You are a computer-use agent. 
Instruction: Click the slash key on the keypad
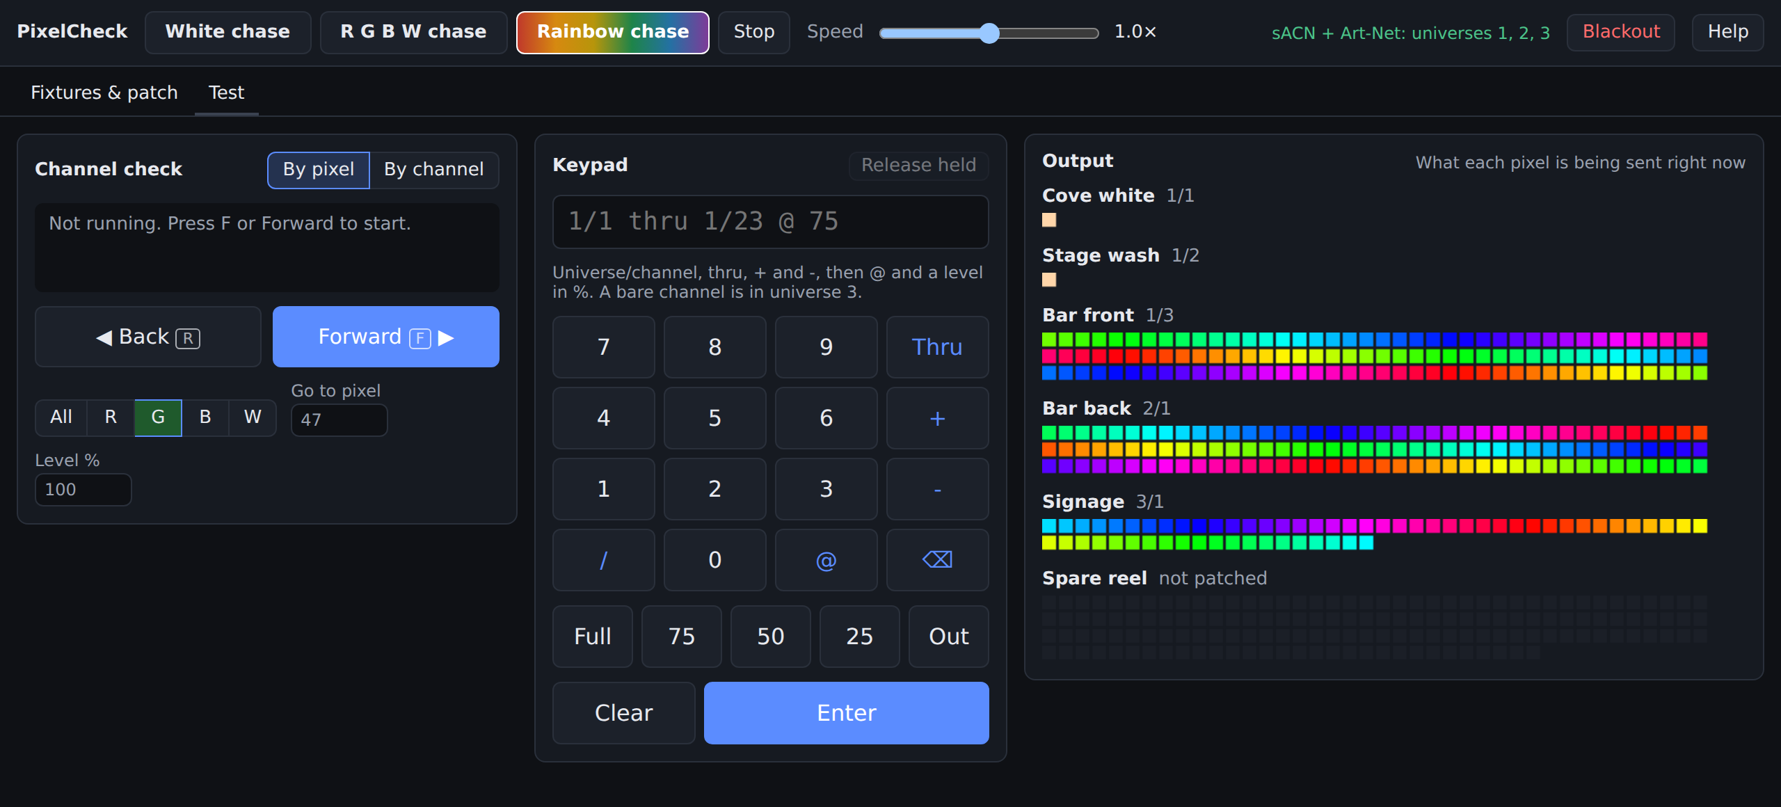tap(603, 559)
